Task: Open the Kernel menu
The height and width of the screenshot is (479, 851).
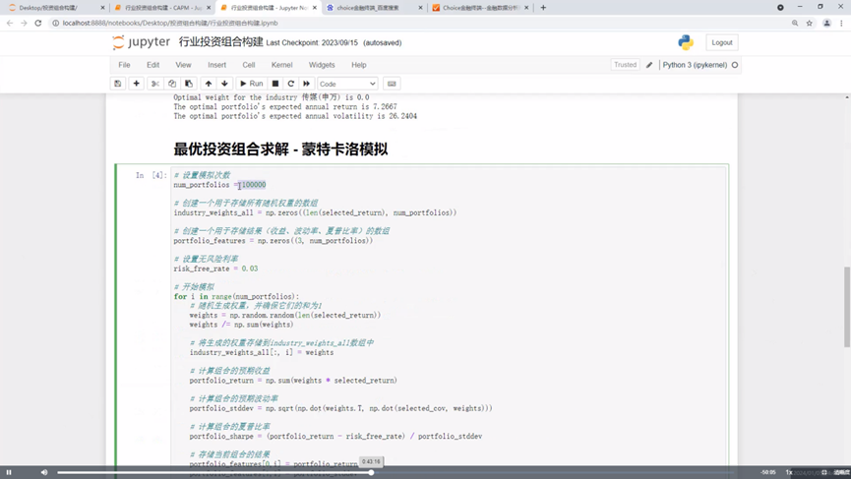Action: coord(281,65)
